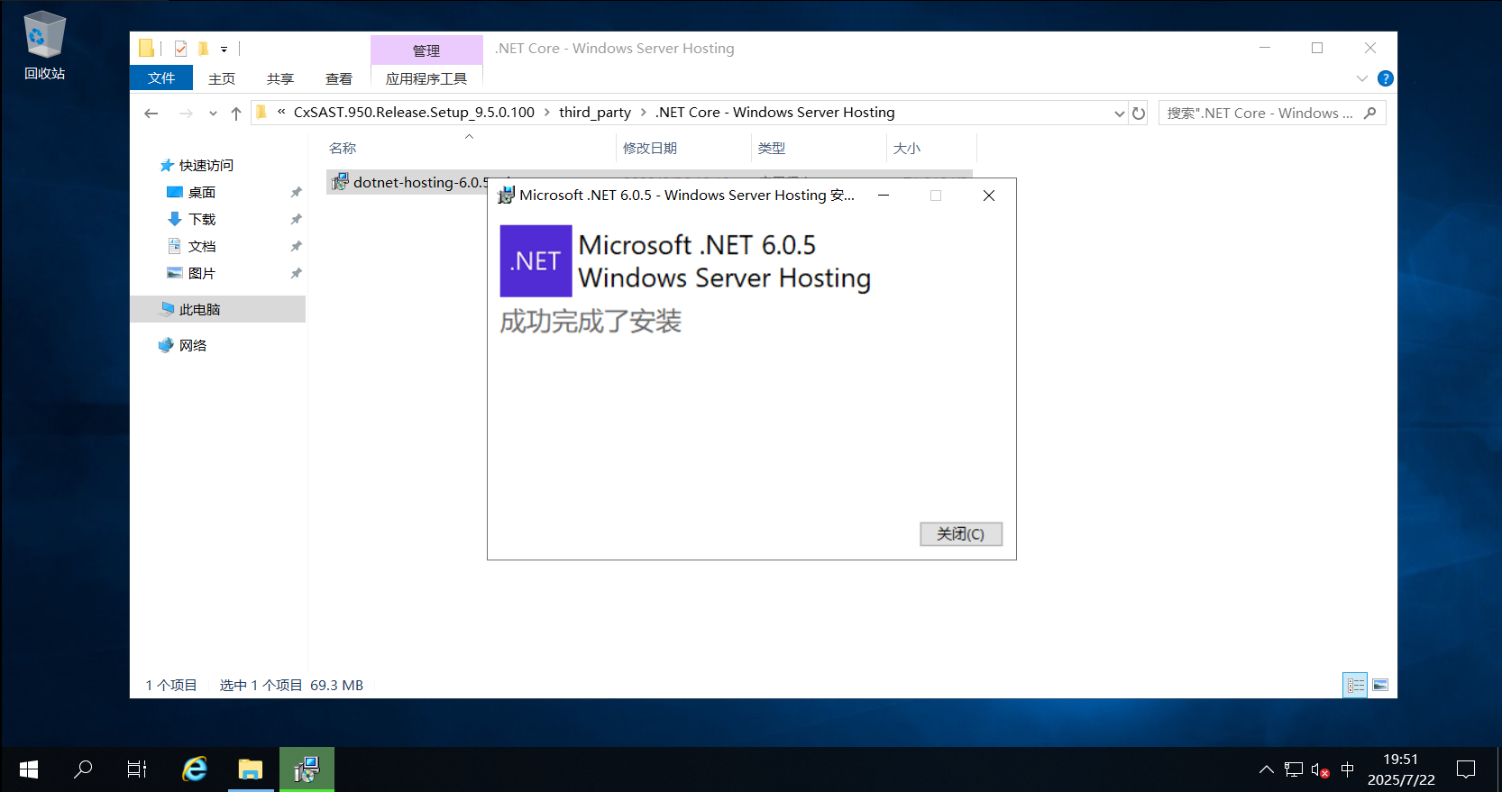Click the forward navigation arrow
The image size is (1502, 792).
(186, 113)
